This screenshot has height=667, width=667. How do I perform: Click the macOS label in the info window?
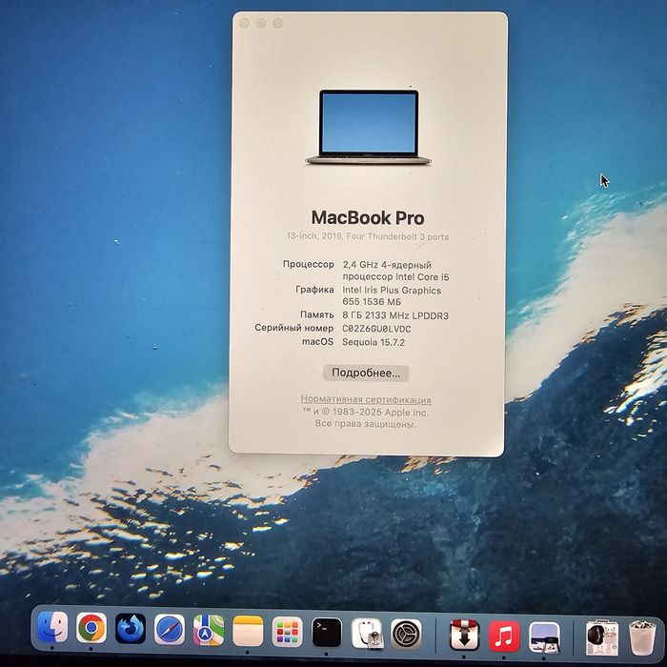[x=317, y=341]
